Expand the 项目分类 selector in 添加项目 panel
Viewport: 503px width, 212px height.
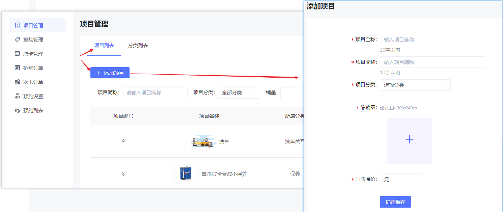(415, 85)
